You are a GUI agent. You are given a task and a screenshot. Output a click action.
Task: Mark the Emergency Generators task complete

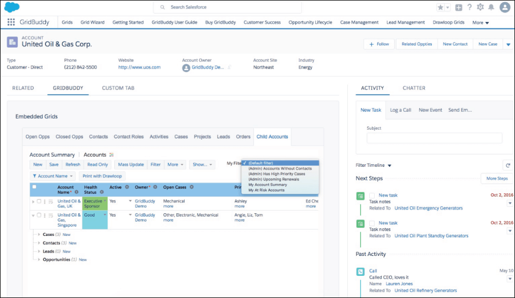click(x=372, y=195)
